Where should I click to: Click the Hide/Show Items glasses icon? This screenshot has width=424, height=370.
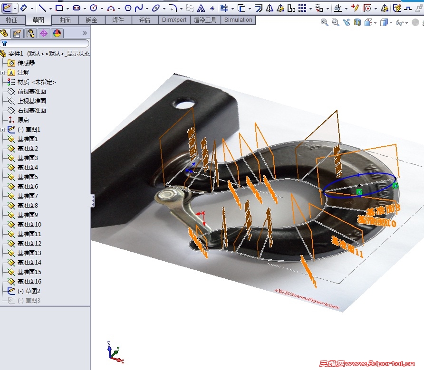(399, 23)
